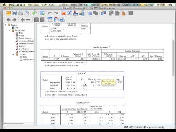The width and height of the screenshot is (176, 132).
Task: Collapse the Charts tree node
Action: tap(13, 54)
